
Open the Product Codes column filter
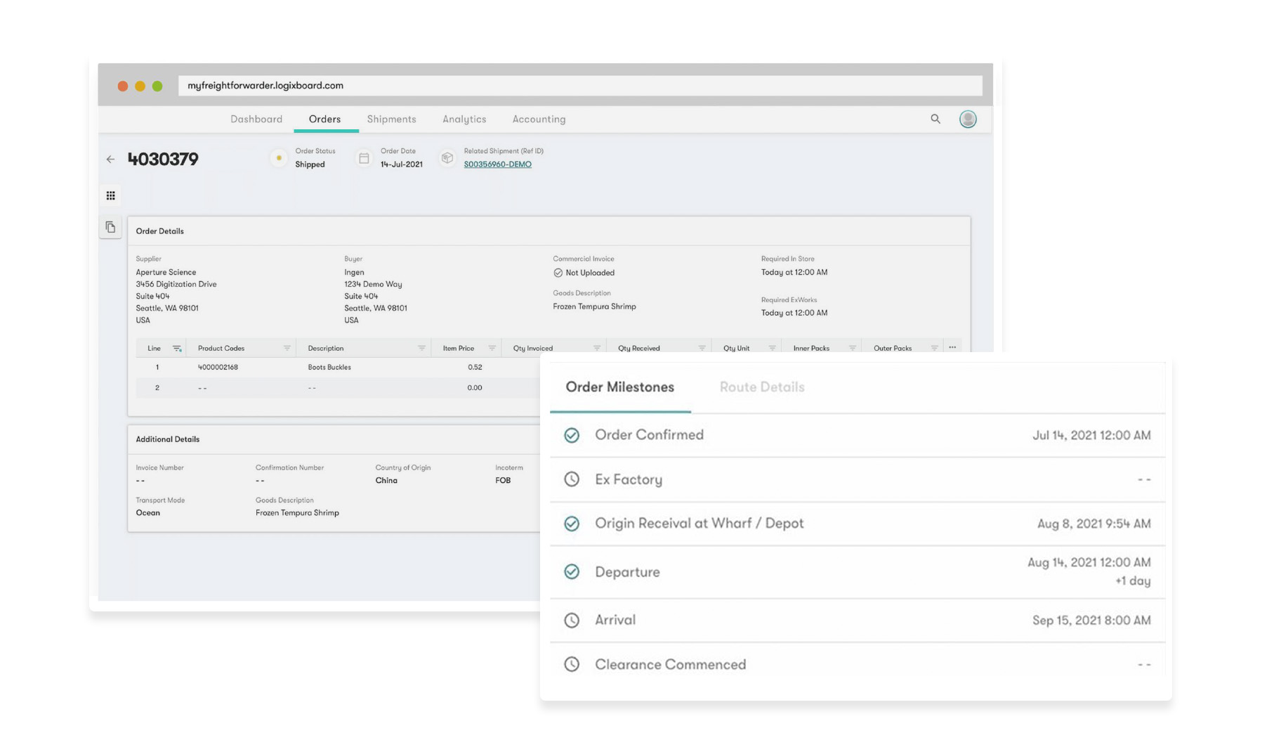coord(287,348)
